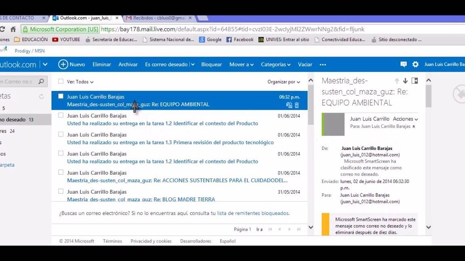465x261 pixels.
Task: Move selected message with the folder icon
Action: [289, 105]
